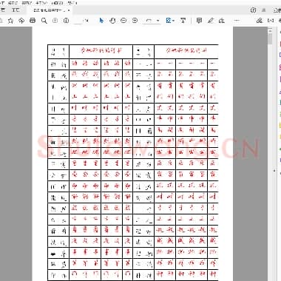Select the highlighter pen tool
281x281 pixels.
point(210,21)
